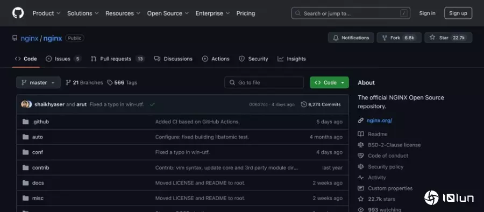This screenshot has width=484, height=212.
Task: Open Custom properties link
Action: 390,188
